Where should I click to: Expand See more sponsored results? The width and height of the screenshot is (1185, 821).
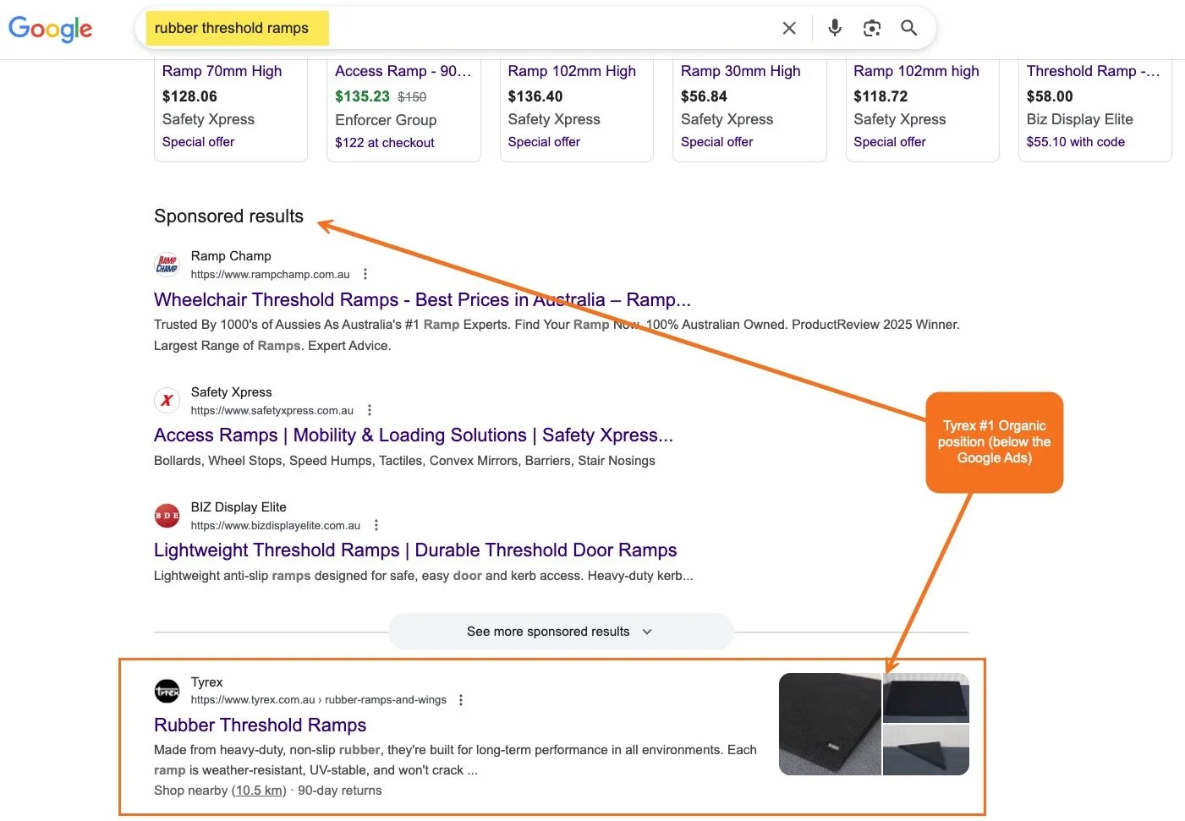tap(560, 632)
